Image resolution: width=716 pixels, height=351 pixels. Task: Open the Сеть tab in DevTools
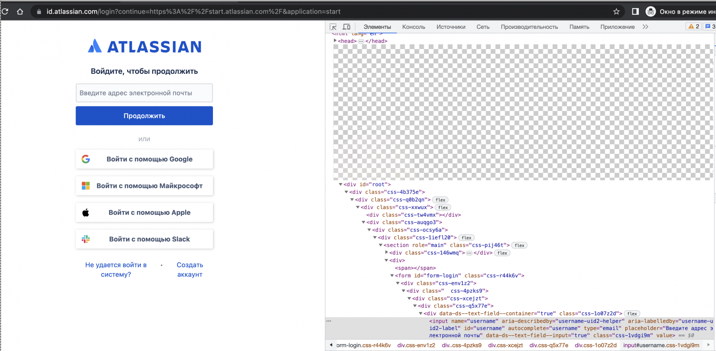(x=483, y=27)
